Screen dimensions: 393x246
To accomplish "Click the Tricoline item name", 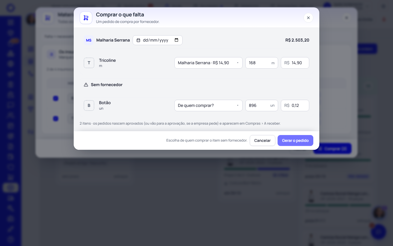I will [107, 60].
